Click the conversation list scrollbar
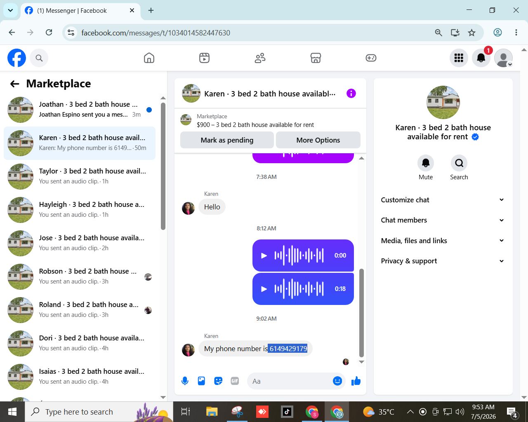 coord(163,166)
